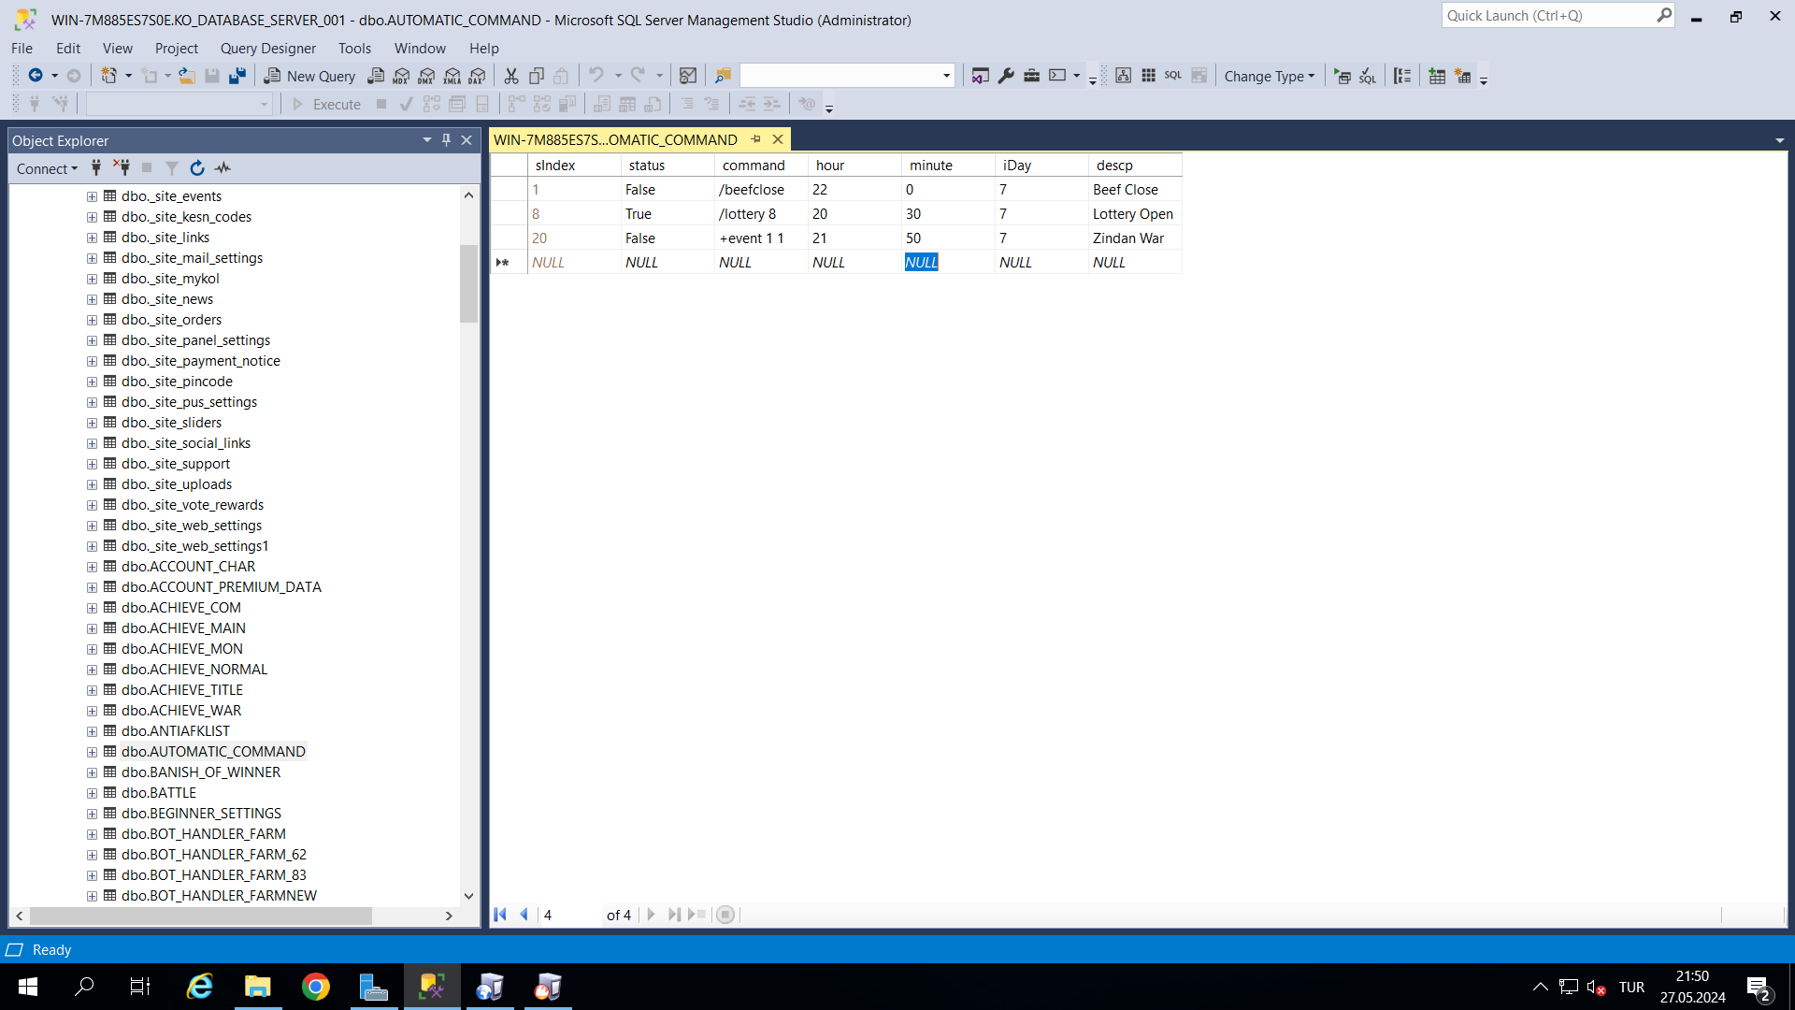Viewport: 1795px width, 1010px height.
Task: Toggle the pin on Object Explorer panel
Action: click(447, 140)
